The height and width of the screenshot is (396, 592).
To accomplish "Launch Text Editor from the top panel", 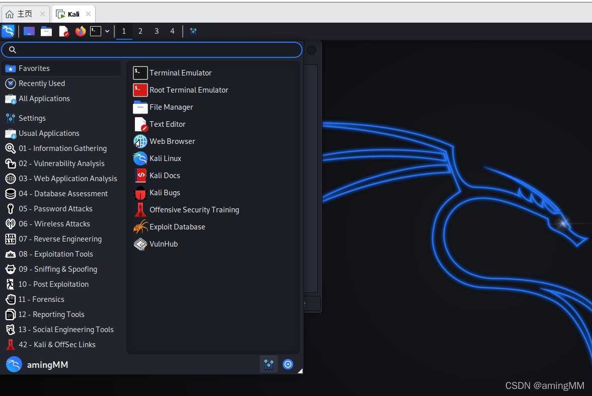I will click(64, 31).
